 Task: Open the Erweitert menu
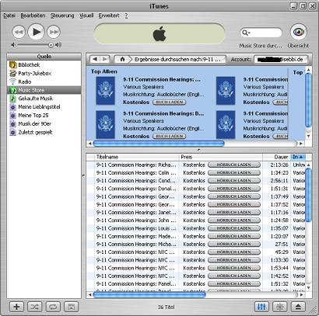pyautogui.click(x=109, y=16)
